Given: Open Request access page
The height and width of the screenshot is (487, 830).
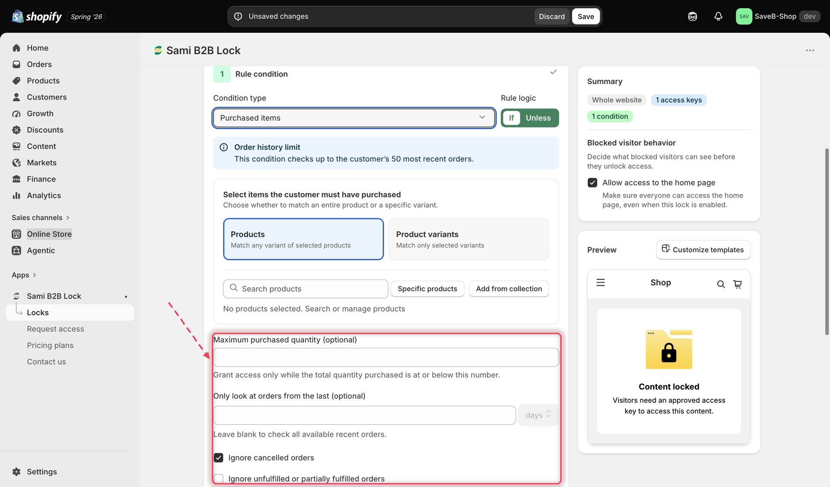Looking at the screenshot, I should (x=55, y=329).
